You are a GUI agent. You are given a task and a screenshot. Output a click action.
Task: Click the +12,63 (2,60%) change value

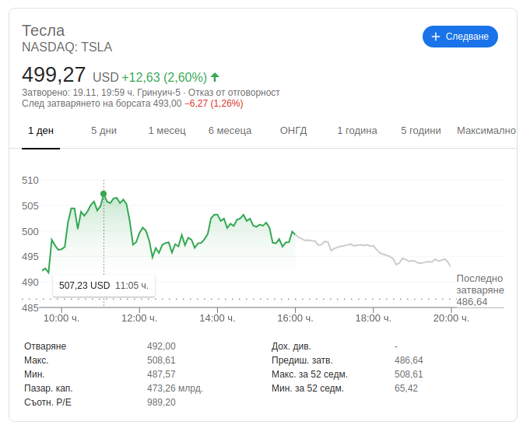[164, 77]
